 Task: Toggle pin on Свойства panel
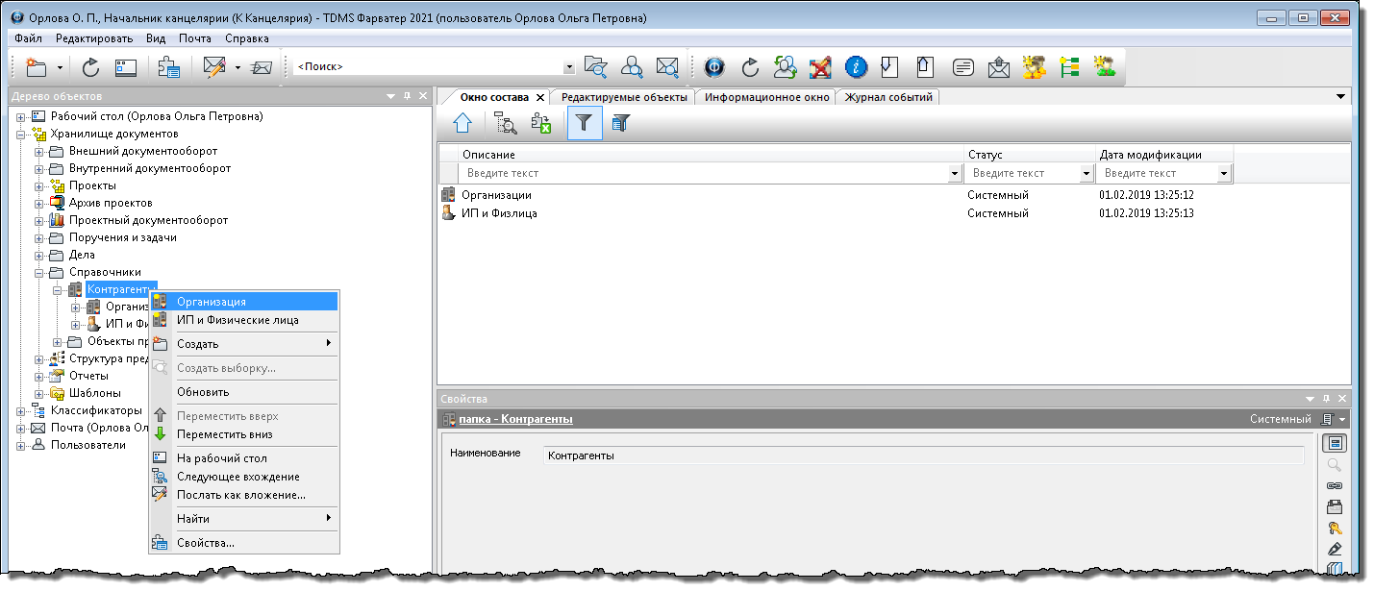point(1326,399)
